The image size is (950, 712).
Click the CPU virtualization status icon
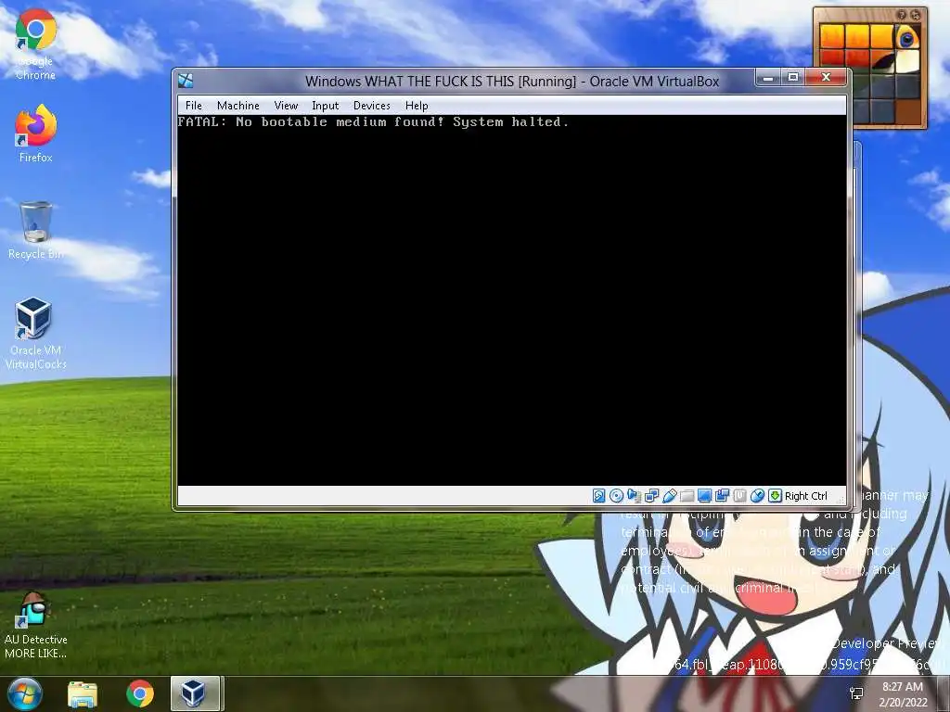(x=739, y=496)
